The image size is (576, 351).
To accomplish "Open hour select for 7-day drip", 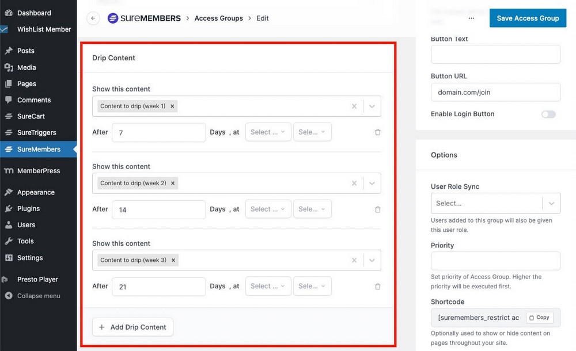I will [268, 132].
